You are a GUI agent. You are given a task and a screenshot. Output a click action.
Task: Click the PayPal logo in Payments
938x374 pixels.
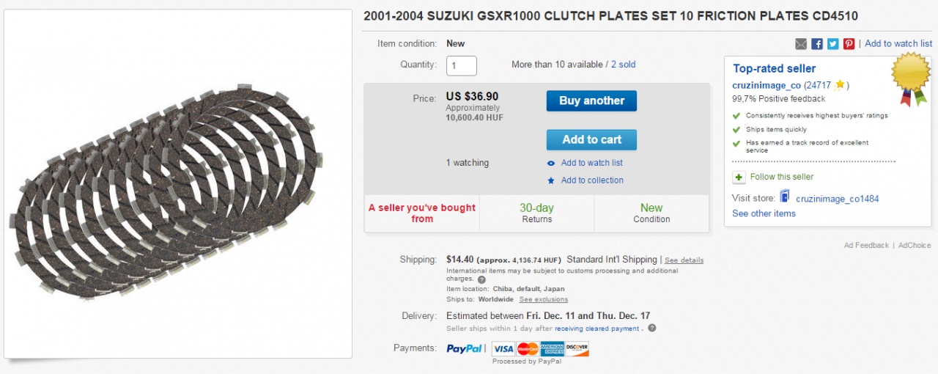pos(464,348)
